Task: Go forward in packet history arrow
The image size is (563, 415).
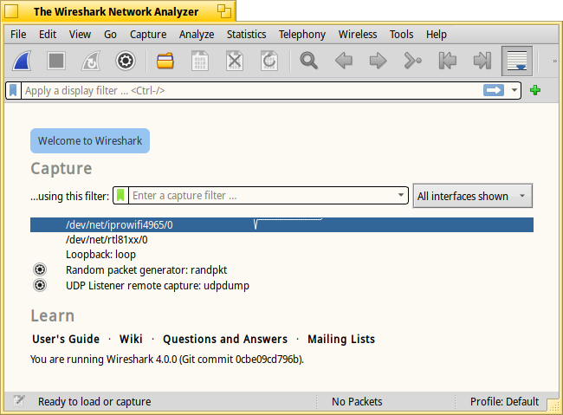Action: (x=379, y=61)
